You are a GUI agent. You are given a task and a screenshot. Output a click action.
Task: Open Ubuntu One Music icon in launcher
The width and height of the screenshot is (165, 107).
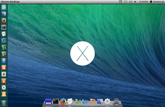4,81
